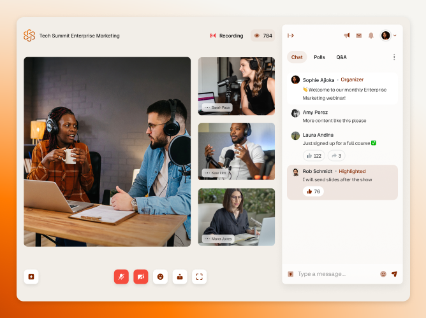Click the share count button showing 3

[x=336, y=156]
